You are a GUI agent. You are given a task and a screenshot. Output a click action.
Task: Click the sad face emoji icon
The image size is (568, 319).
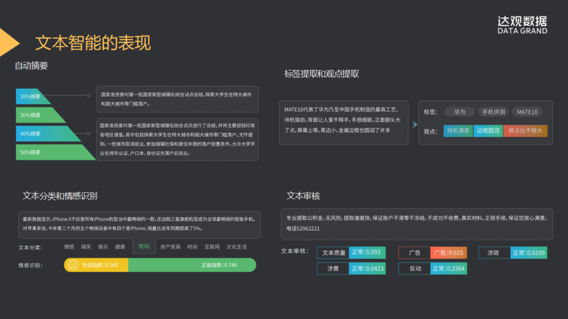tap(73, 265)
